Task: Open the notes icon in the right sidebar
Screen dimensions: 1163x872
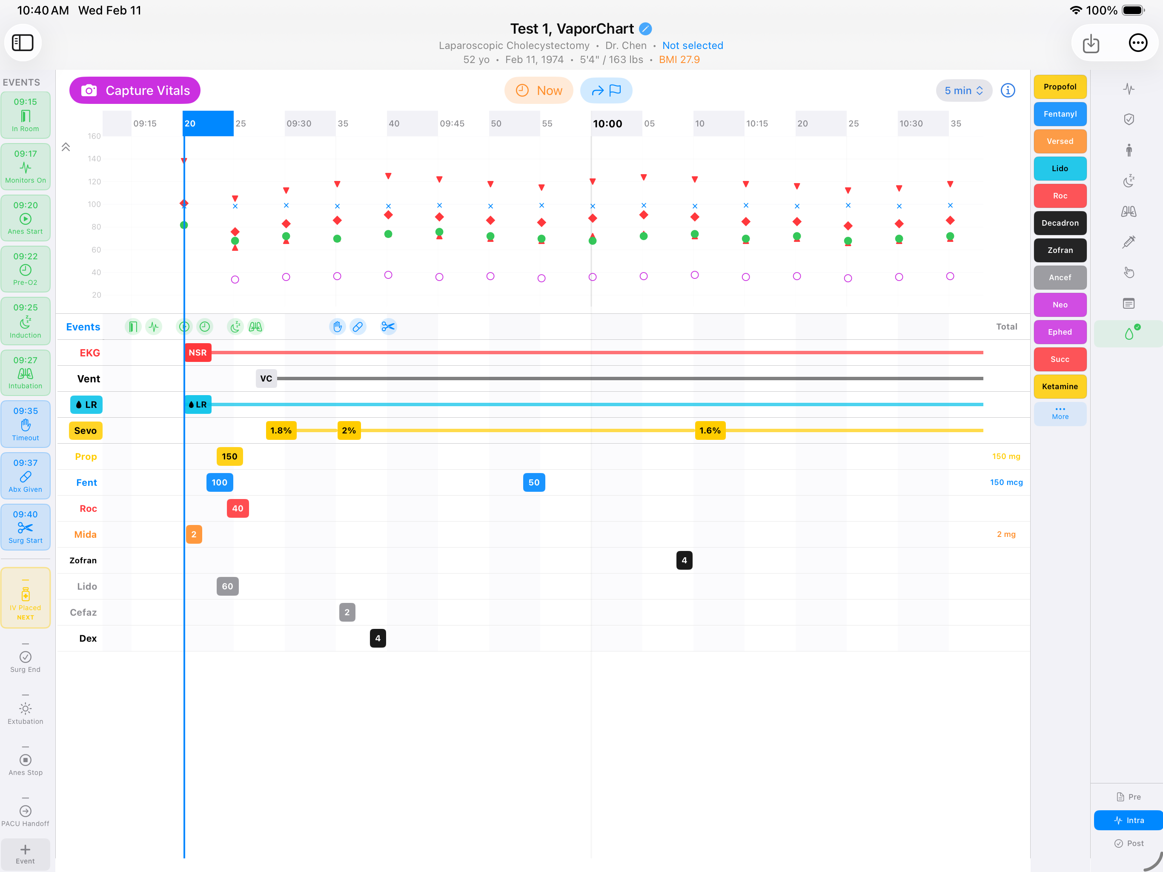Action: coord(1129,304)
